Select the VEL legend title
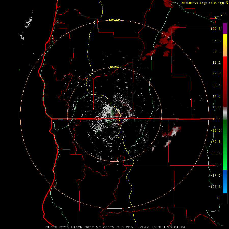Image resolution: width=229 pixels, height=229 pixels. [x=223, y=15]
